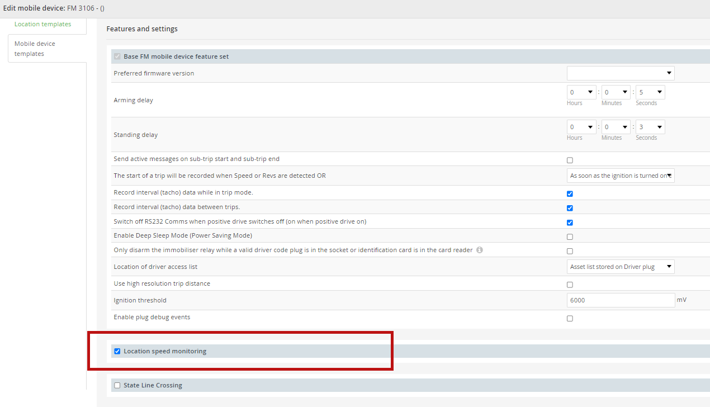Open Standing delay Seconds dropdown

(650, 127)
